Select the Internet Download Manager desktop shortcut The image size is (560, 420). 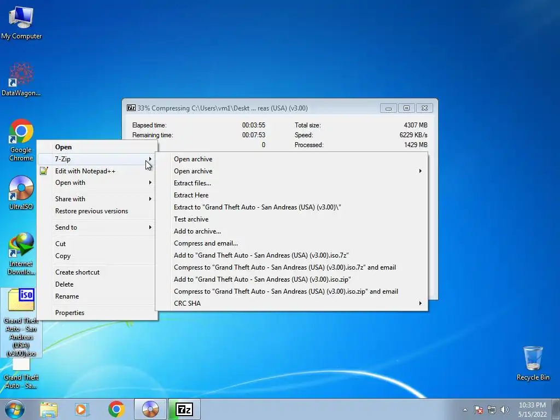pos(21,254)
